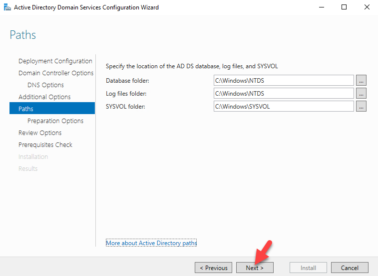
Task: Open the More about Active Directory paths link
Action: tap(151, 243)
